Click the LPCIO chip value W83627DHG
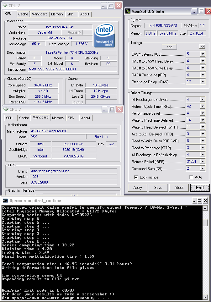 click(74, 156)
